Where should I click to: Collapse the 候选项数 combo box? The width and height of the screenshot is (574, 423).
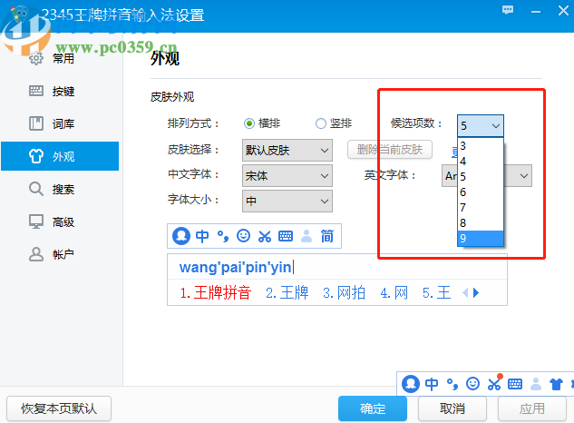click(481, 126)
